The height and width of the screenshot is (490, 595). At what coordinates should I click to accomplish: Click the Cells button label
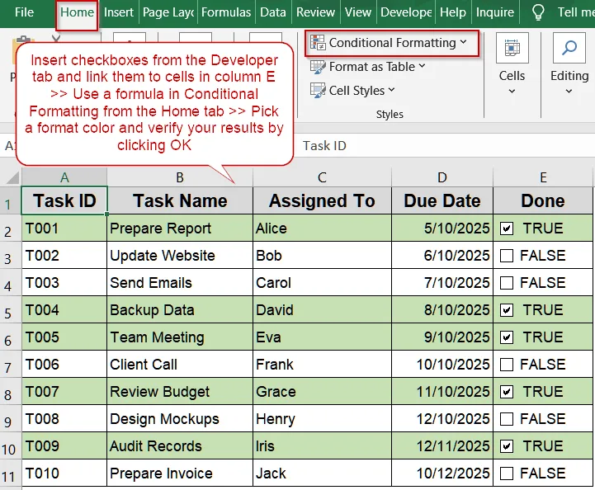point(512,76)
